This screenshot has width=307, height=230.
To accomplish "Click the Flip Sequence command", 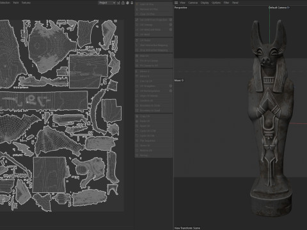I will click(153, 141).
